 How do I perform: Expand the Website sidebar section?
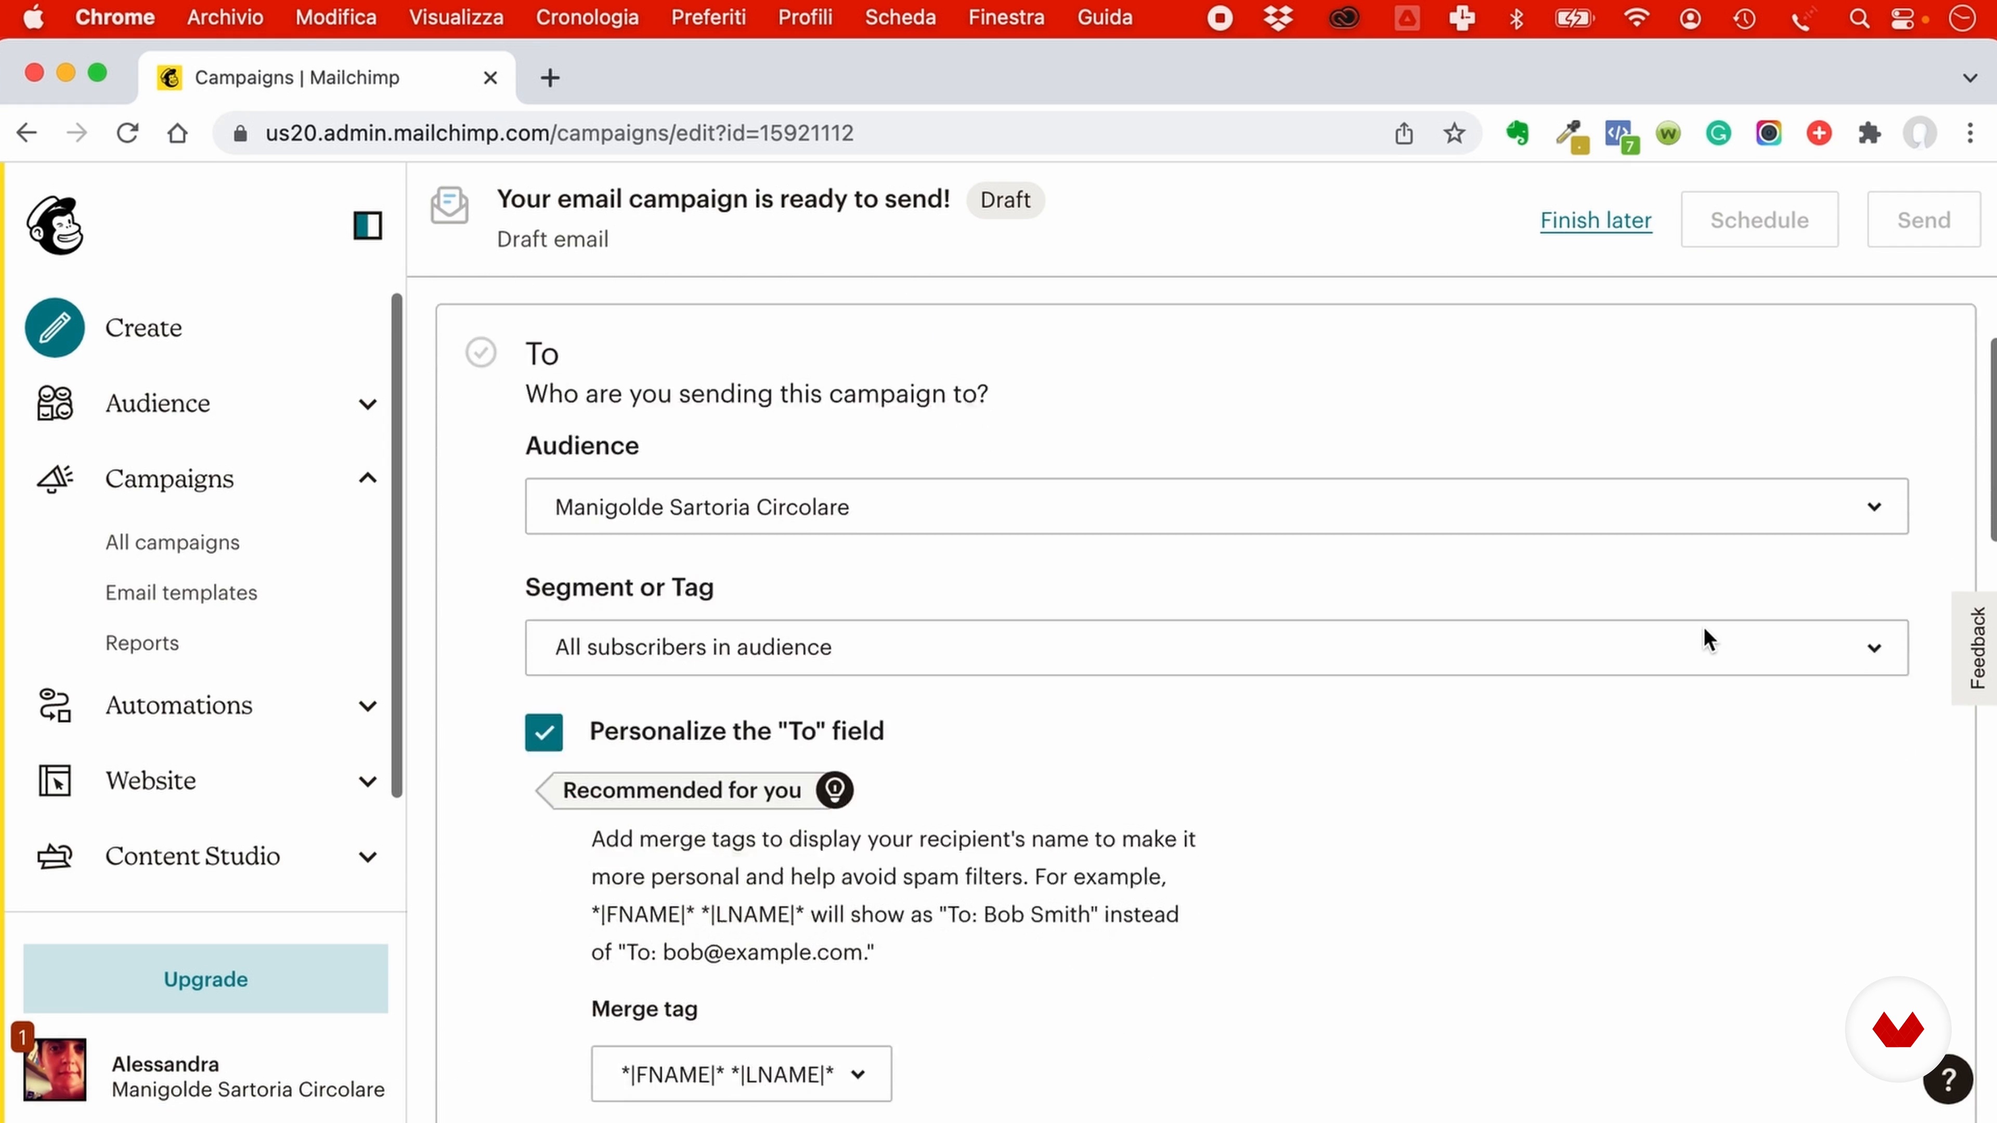[x=368, y=781]
